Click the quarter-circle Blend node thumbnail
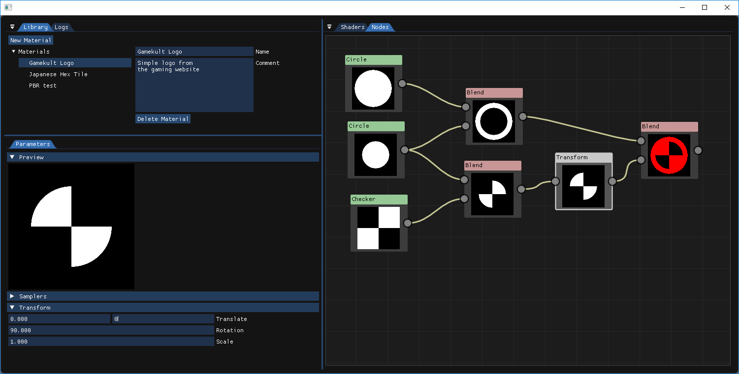This screenshot has width=739, height=374. point(492,194)
